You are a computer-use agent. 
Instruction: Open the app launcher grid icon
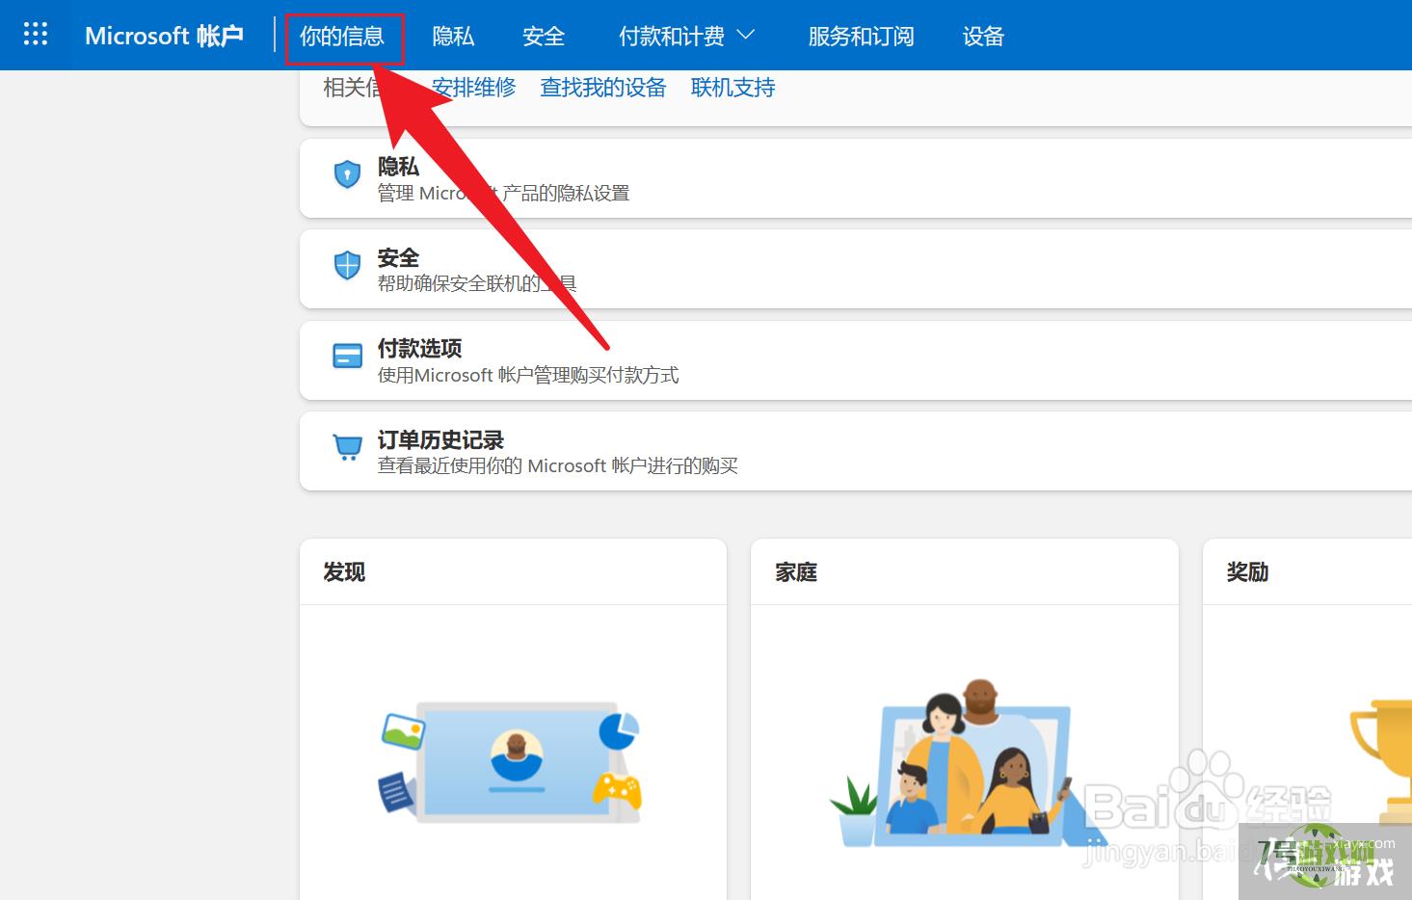click(36, 35)
